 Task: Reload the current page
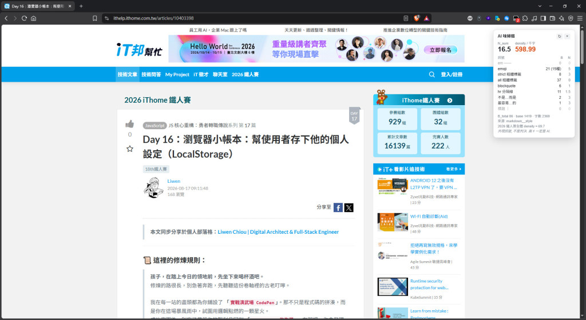24,18
